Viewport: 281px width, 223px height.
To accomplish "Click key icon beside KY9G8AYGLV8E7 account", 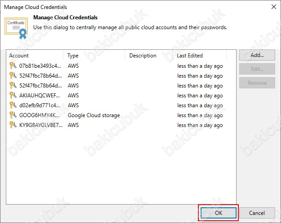I will coord(13,125).
